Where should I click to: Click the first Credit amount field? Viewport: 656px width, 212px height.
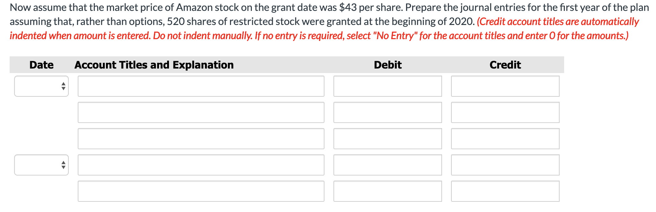[x=505, y=86]
